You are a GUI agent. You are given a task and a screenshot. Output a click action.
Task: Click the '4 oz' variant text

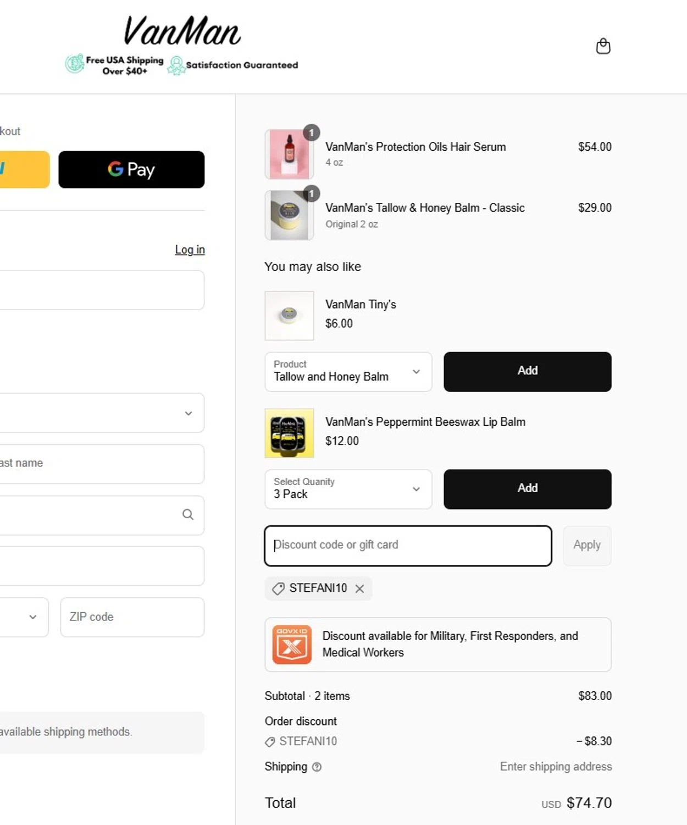click(x=334, y=163)
